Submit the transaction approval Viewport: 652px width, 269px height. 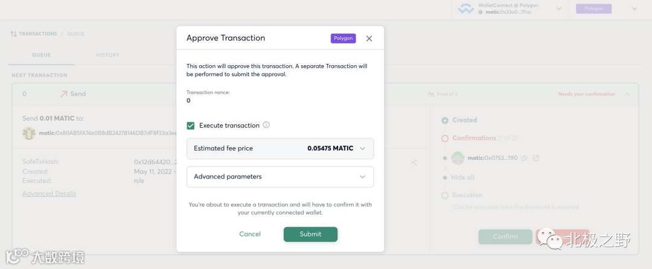(310, 234)
